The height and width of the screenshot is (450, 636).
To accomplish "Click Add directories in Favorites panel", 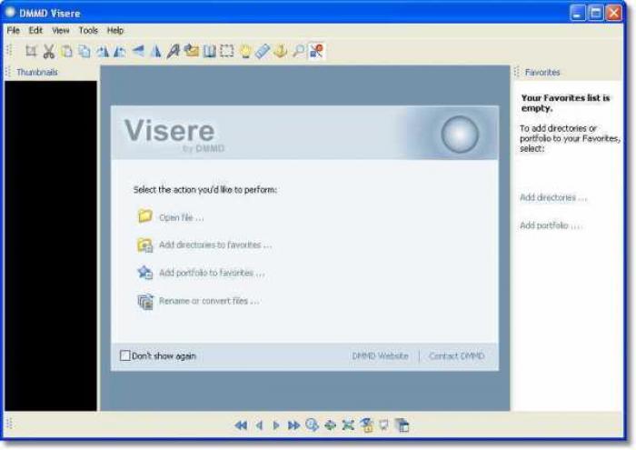I will coord(553,197).
